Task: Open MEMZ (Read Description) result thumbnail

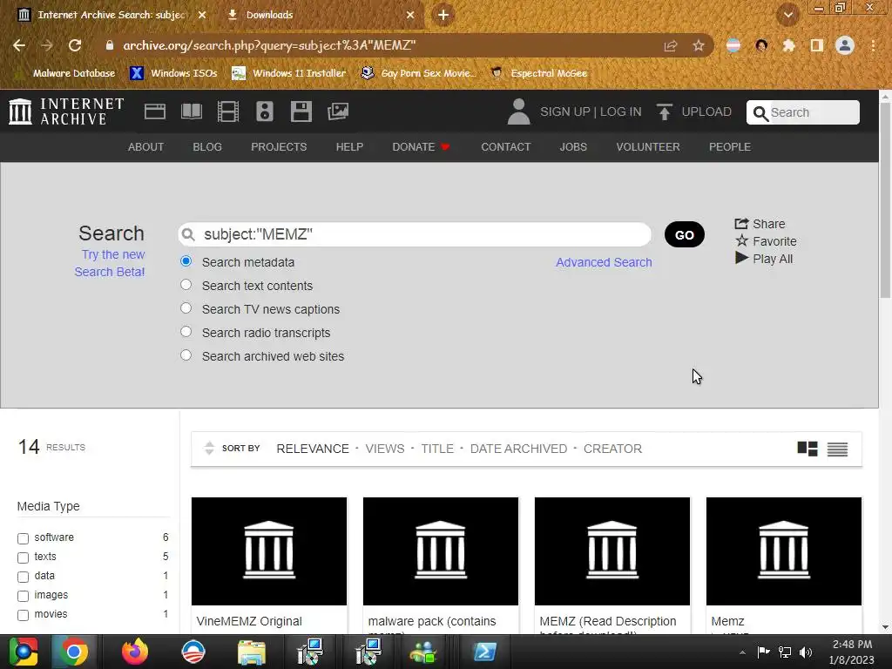Action: click(x=612, y=551)
